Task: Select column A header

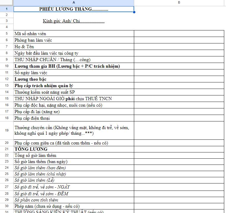Action: pos(74,3)
